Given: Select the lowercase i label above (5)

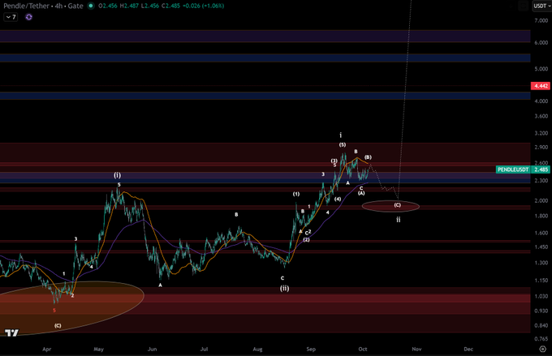Looking at the screenshot, I should (340, 135).
